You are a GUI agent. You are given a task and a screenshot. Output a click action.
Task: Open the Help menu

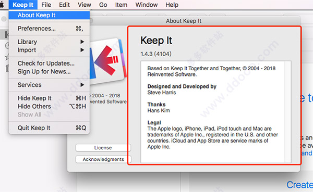click(x=172, y=5)
